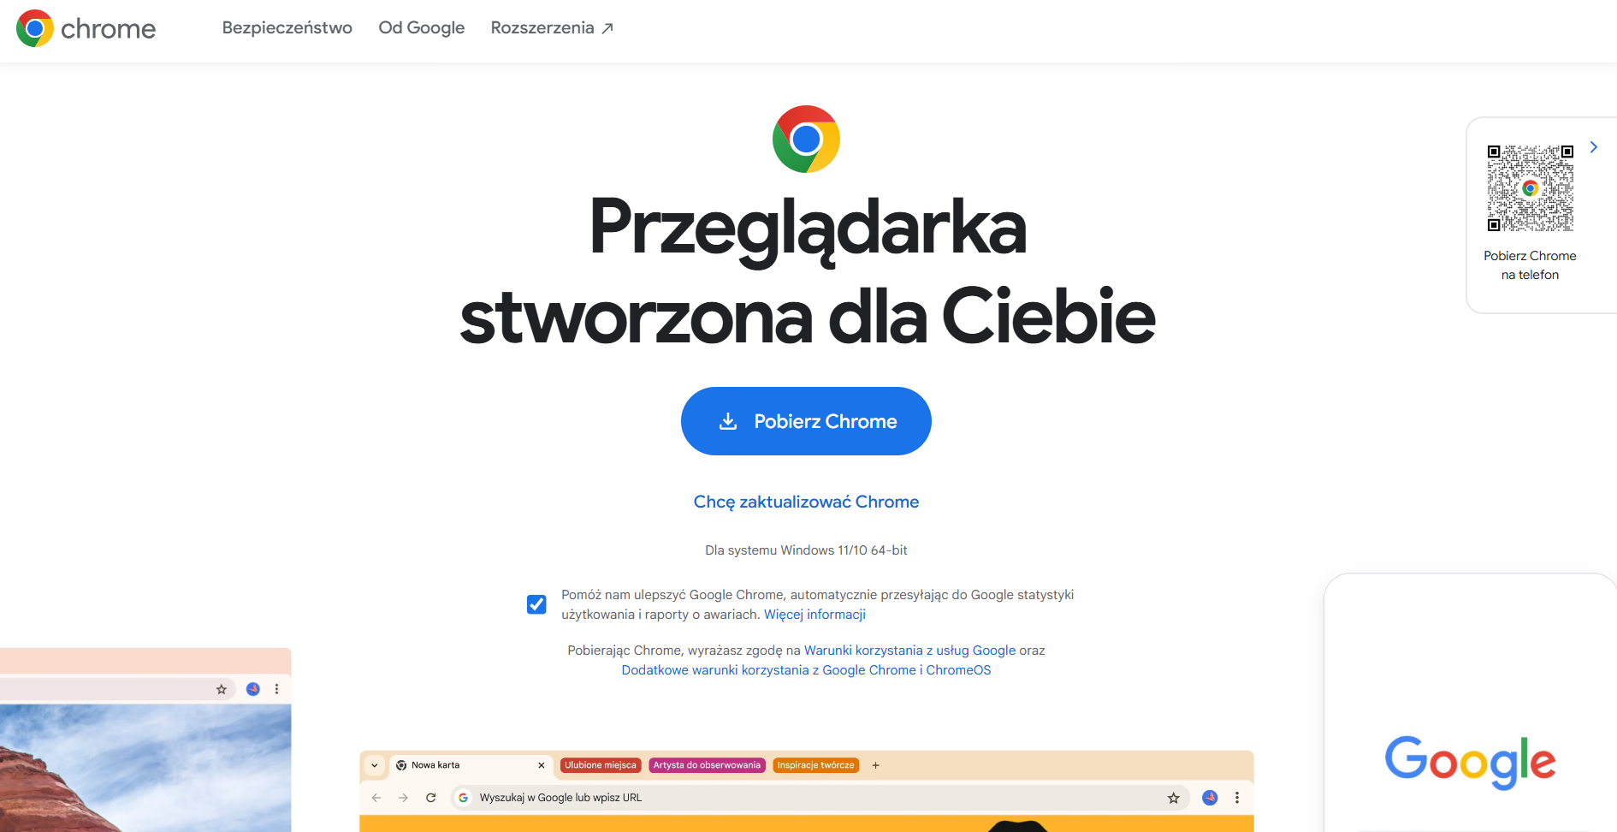Select the Ulubione miejsca red tab group
The height and width of the screenshot is (832, 1617).
[x=601, y=765]
